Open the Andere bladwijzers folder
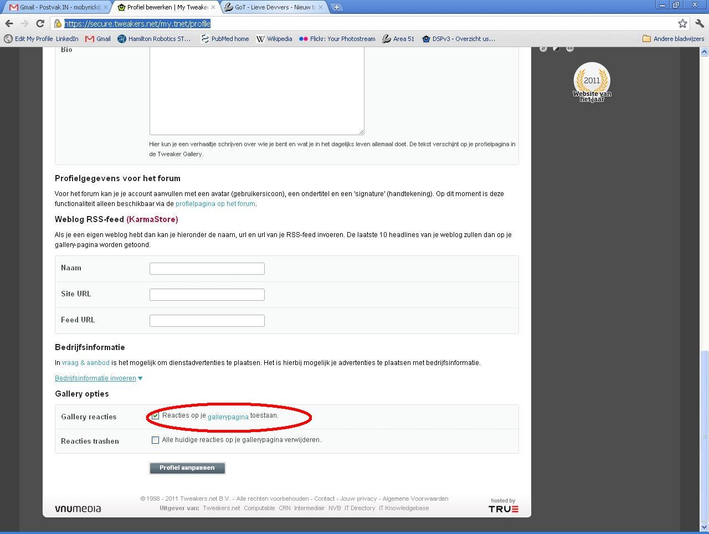Image resolution: width=709 pixels, height=534 pixels. 673,39
